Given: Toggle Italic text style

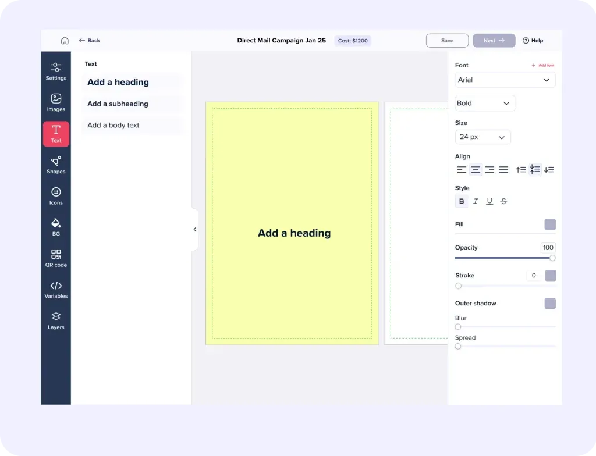Looking at the screenshot, I should tap(476, 201).
